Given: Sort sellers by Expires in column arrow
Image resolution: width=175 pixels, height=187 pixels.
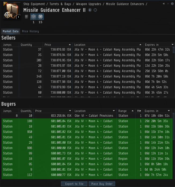Looking at the screenshot, I should point(173,45).
